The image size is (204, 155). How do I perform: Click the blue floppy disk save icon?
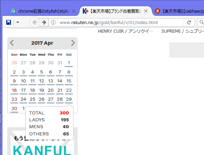point(9,22)
